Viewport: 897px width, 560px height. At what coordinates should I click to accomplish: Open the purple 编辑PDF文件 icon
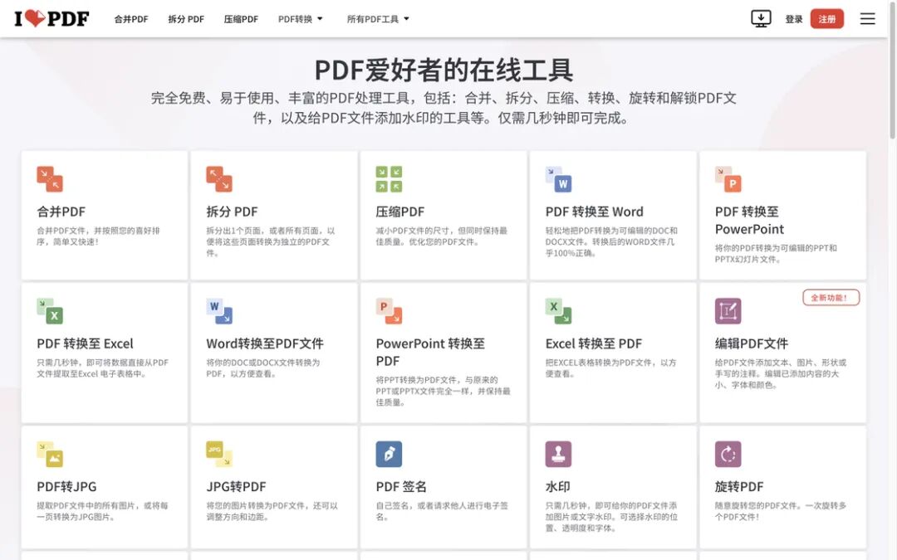point(728,311)
